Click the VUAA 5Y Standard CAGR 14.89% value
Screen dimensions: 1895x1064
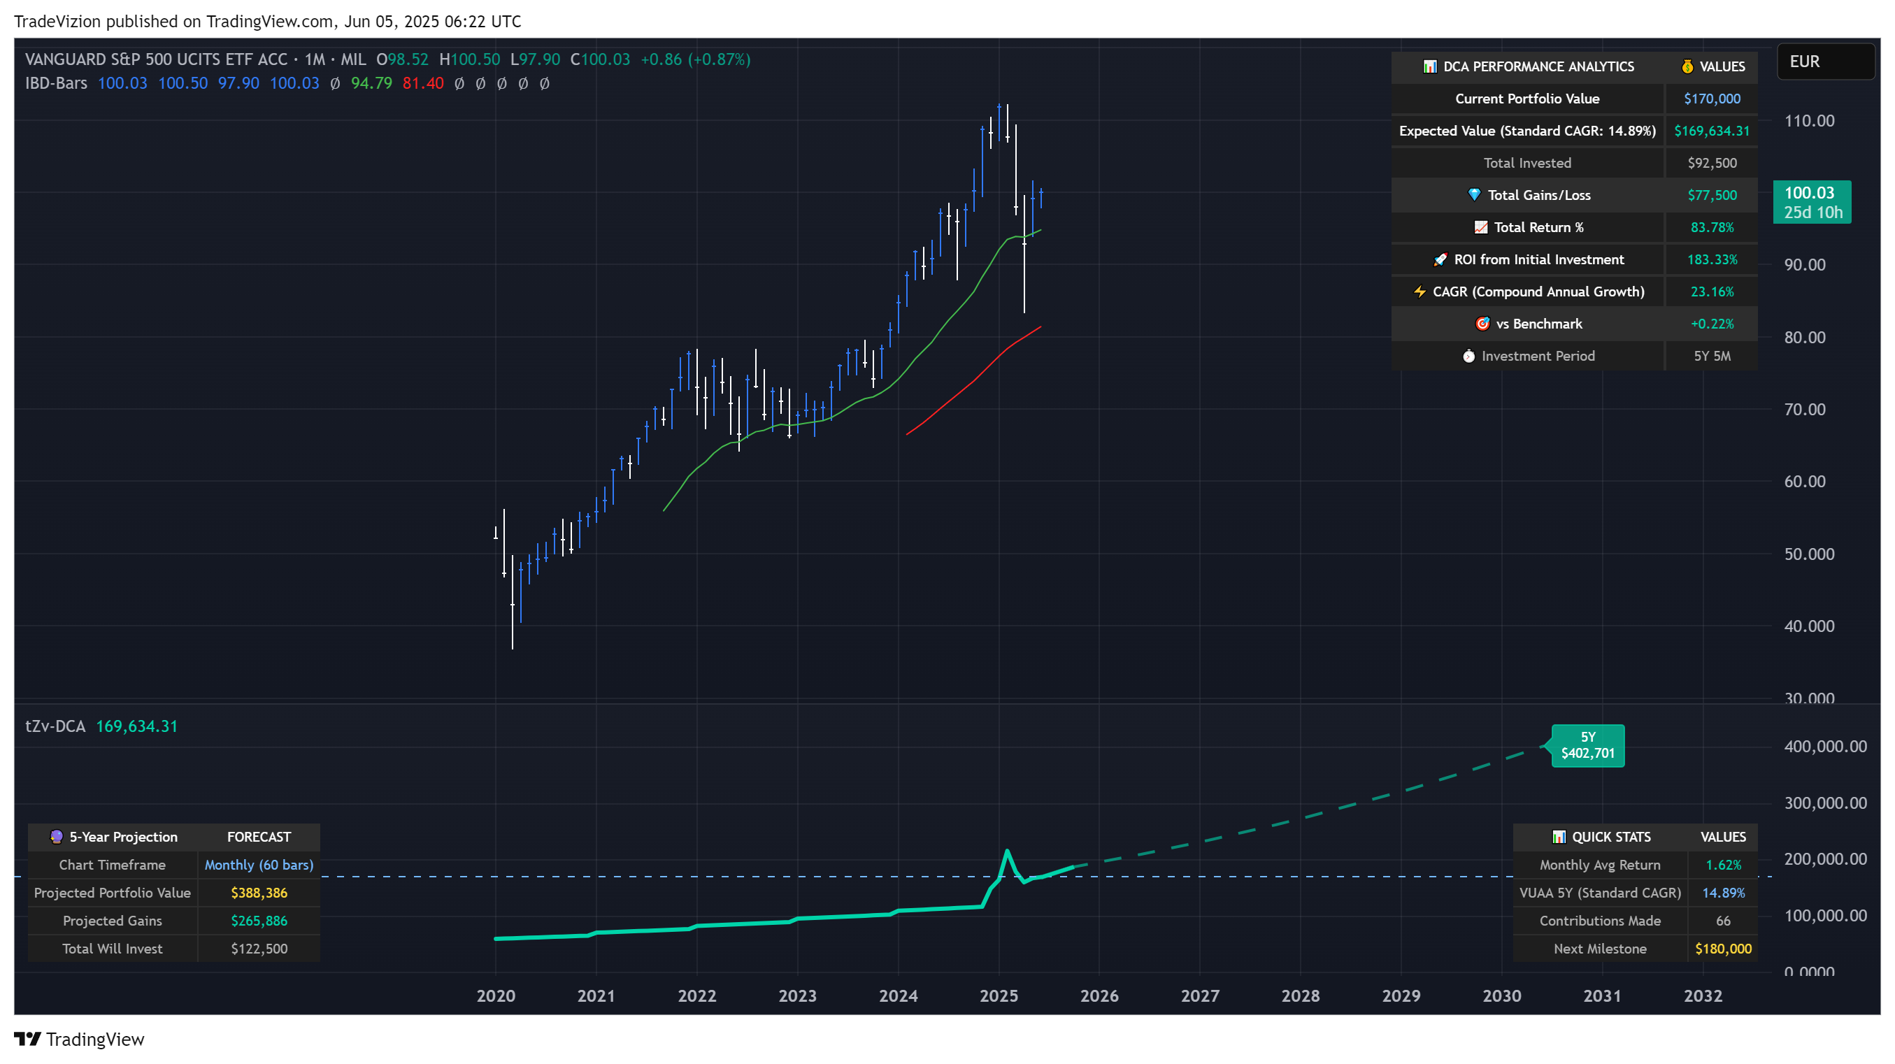coord(1723,893)
